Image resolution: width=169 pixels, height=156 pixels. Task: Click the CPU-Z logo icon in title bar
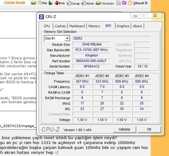click(42, 17)
